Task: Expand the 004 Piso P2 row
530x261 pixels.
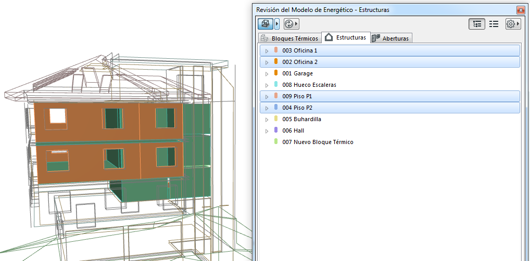Action: (267, 108)
